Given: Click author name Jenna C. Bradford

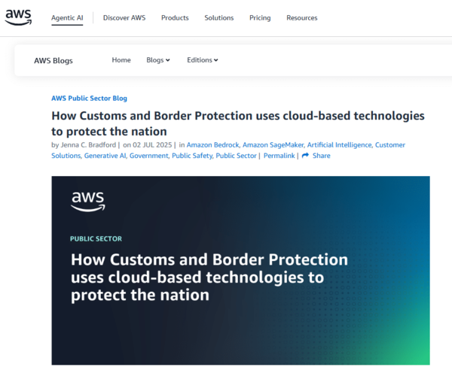Looking at the screenshot, I should [x=88, y=145].
